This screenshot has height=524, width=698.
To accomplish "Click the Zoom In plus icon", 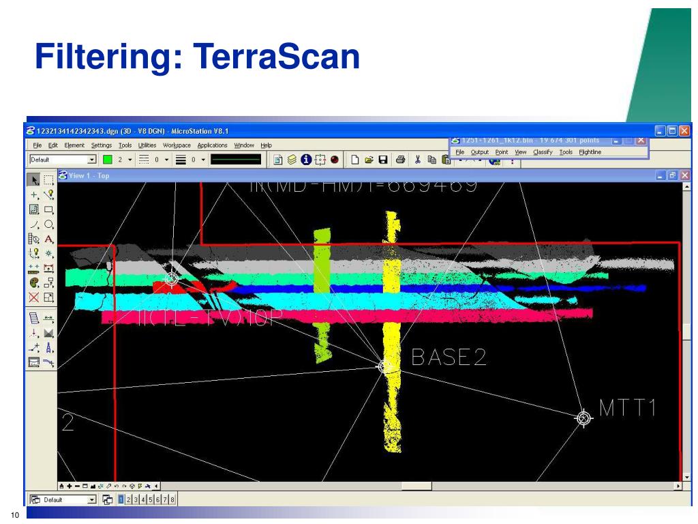I will click(70, 486).
